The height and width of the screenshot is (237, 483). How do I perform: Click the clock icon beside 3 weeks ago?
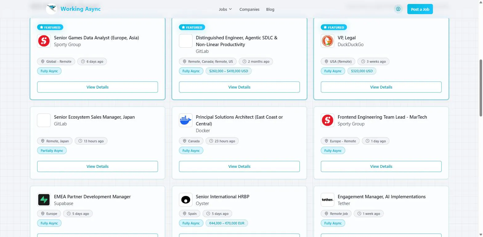coord(363,61)
